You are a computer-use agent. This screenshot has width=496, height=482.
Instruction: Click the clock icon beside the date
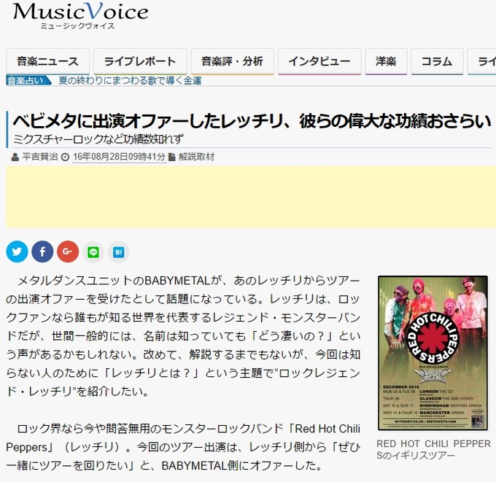[65, 157]
